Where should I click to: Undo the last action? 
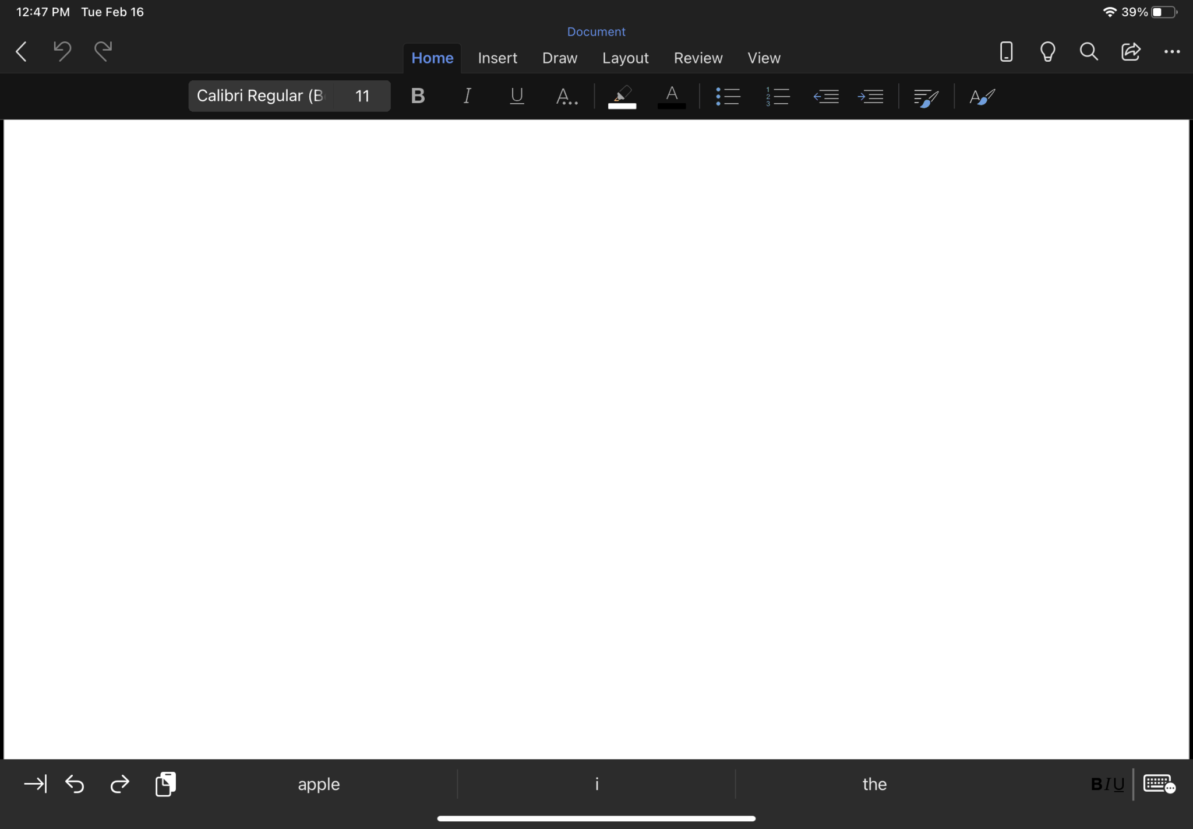61,51
